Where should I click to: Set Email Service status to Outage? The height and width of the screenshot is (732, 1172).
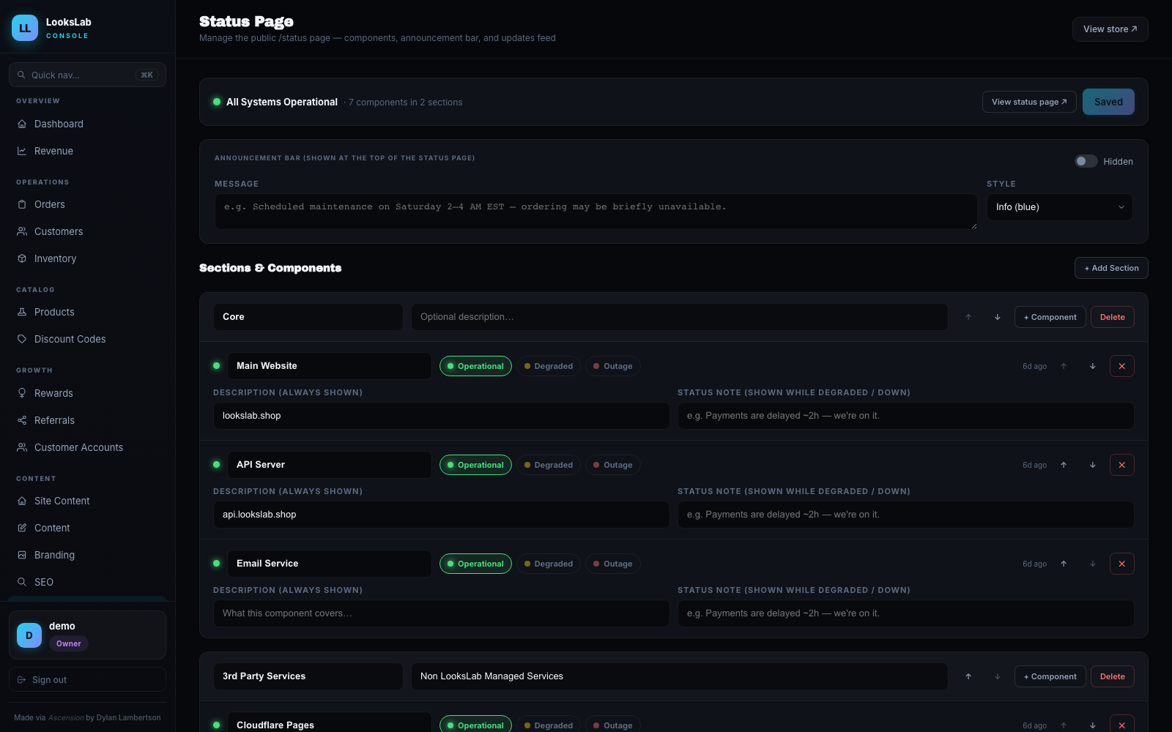click(613, 564)
